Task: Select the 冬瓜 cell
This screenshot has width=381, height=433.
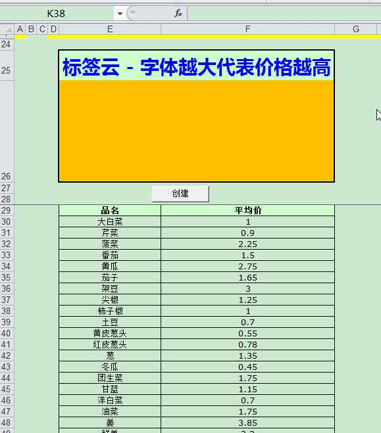Action: tap(110, 367)
